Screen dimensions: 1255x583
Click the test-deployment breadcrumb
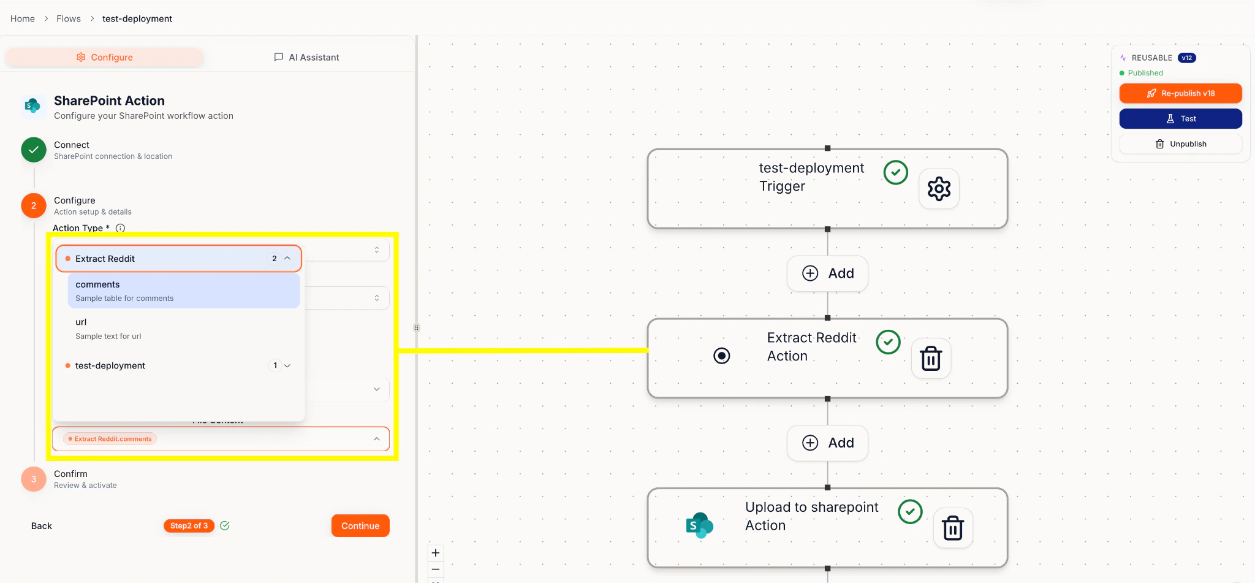click(x=137, y=18)
